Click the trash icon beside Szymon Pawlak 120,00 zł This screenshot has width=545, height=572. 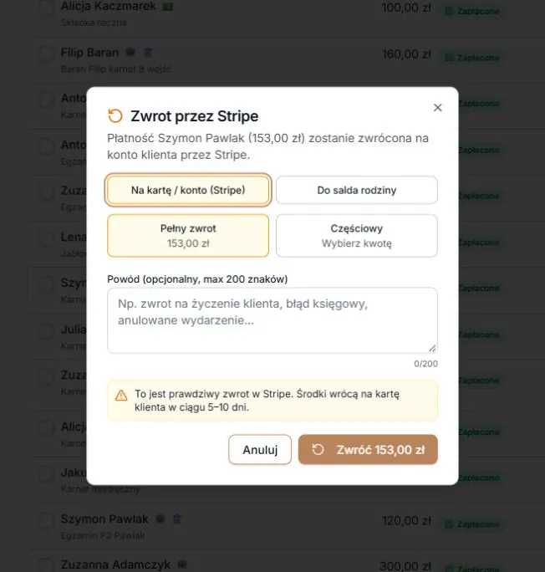click(177, 518)
